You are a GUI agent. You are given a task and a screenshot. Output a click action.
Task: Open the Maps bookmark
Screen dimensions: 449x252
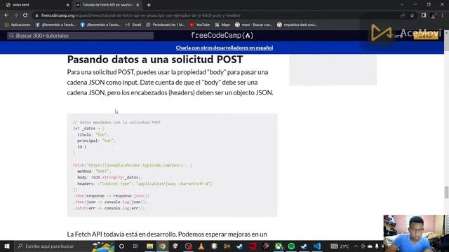(222, 25)
